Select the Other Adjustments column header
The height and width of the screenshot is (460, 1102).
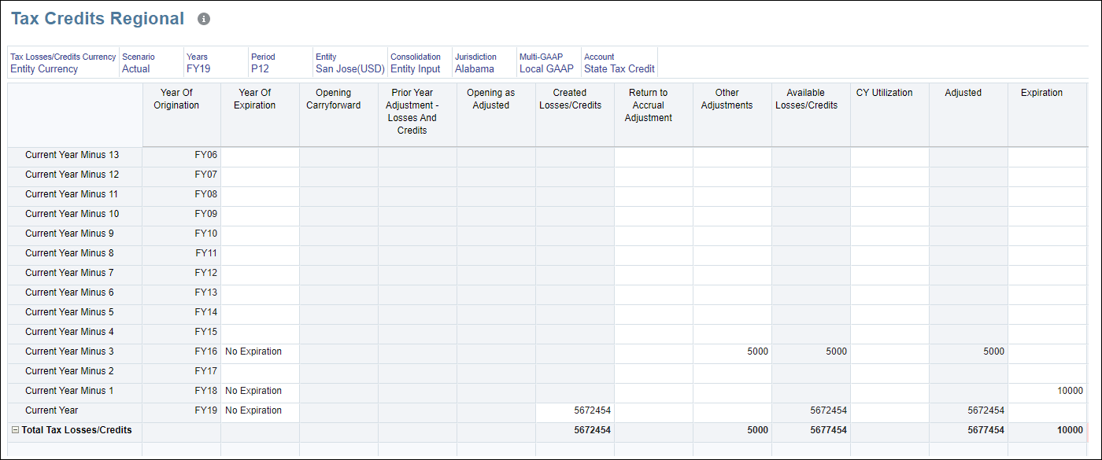pyautogui.click(x=733, y=115)
